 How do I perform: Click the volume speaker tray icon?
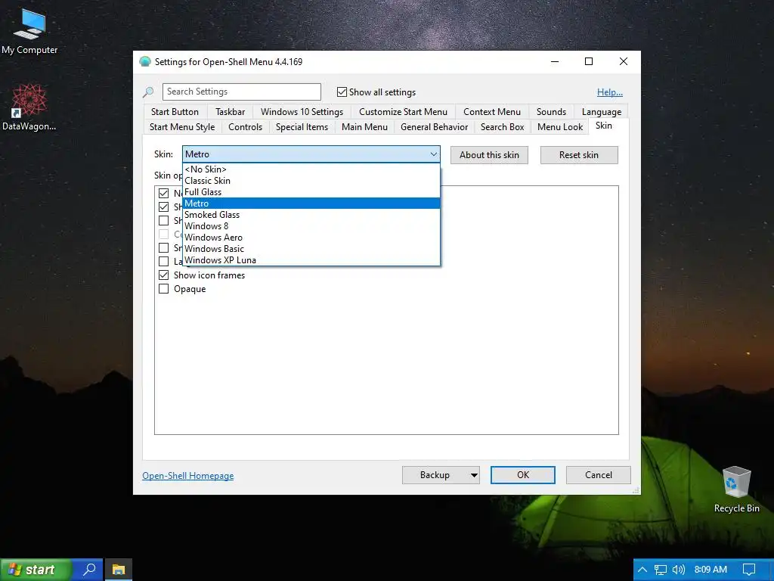click(x=679, y=570)
